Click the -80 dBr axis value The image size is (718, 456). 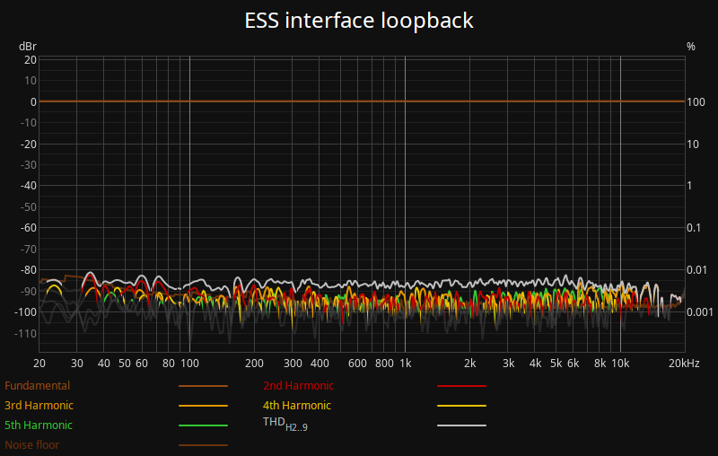(x=29, y=269)
